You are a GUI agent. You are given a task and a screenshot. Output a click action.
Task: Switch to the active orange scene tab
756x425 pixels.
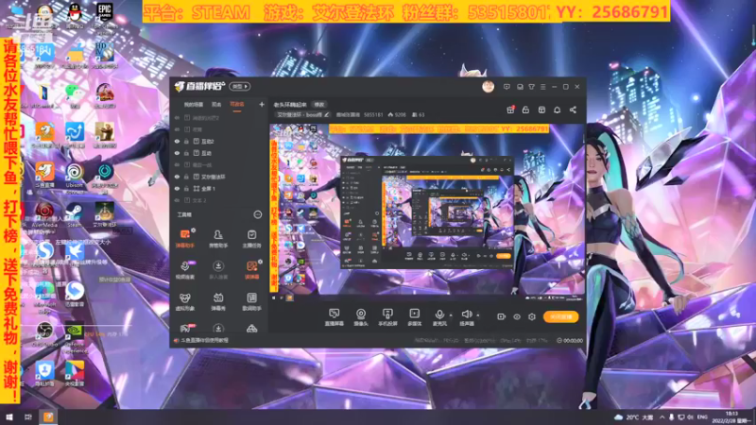237,104
